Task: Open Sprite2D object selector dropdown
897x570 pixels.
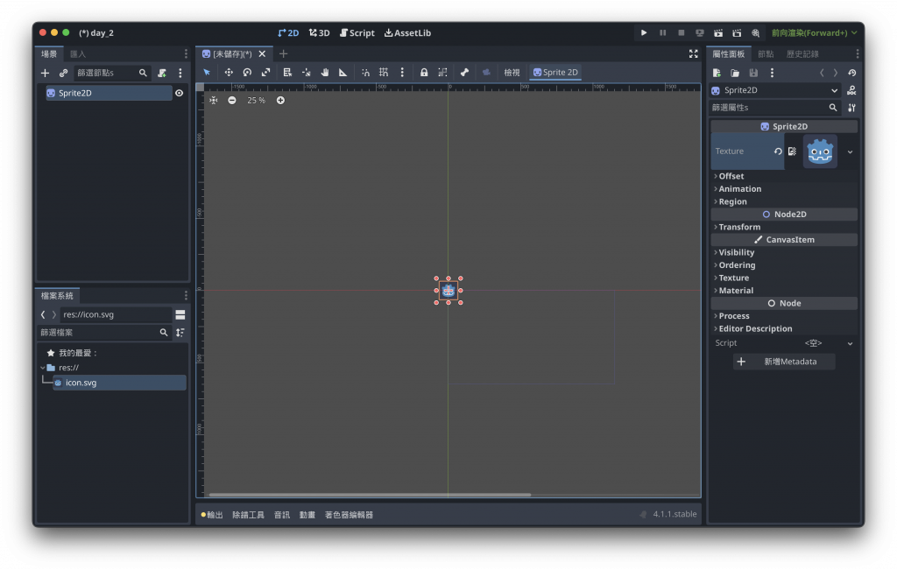Action: click(x=776, y=90)
